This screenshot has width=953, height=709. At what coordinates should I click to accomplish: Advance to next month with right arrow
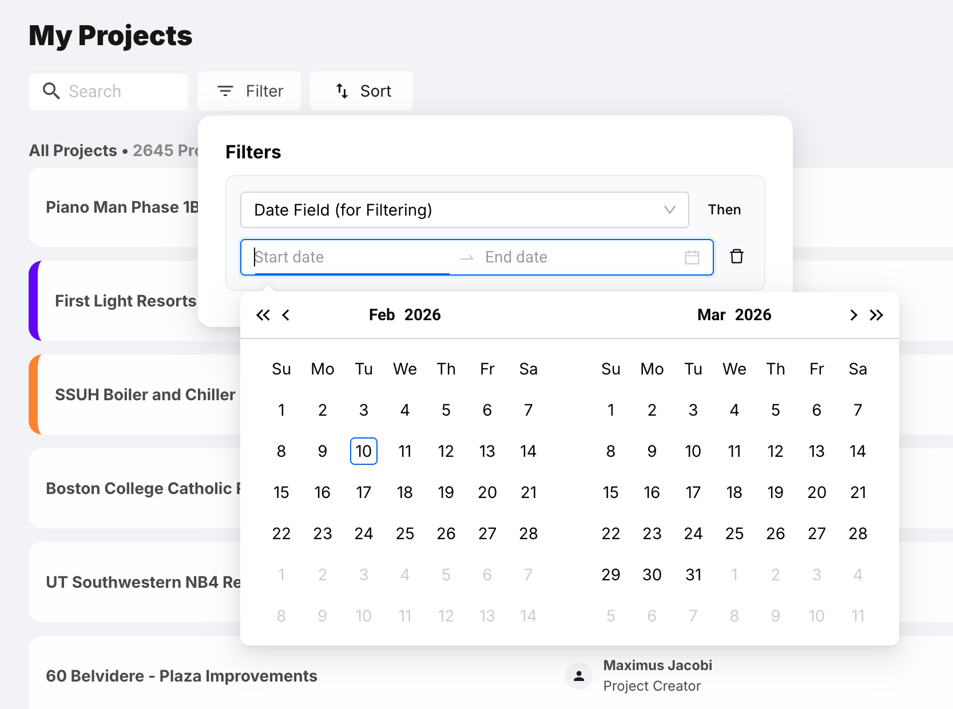(x=853, y=315)
